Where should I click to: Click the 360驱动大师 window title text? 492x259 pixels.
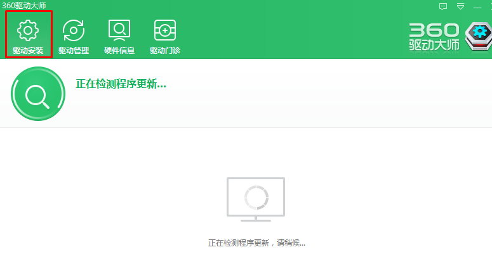click(x=24, y=5)
